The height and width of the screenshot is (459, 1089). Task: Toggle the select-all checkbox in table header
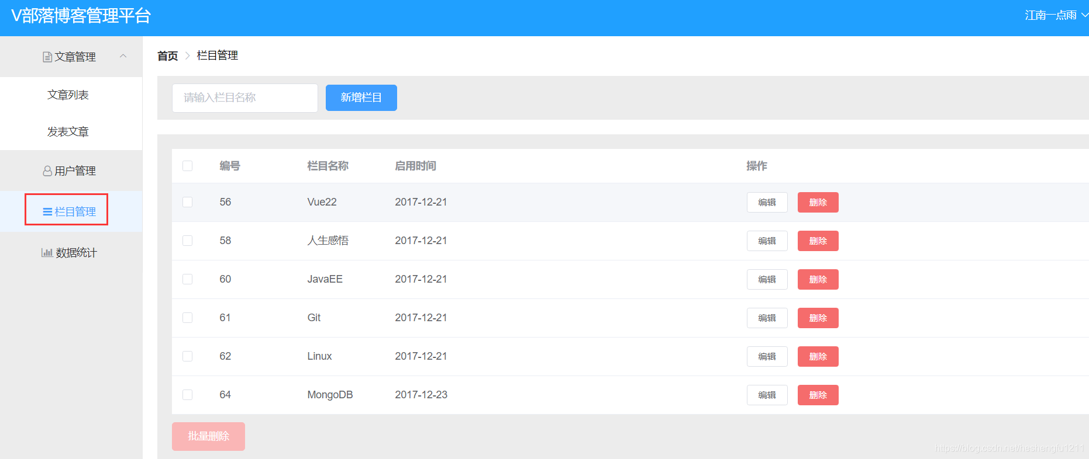[187, 166]
